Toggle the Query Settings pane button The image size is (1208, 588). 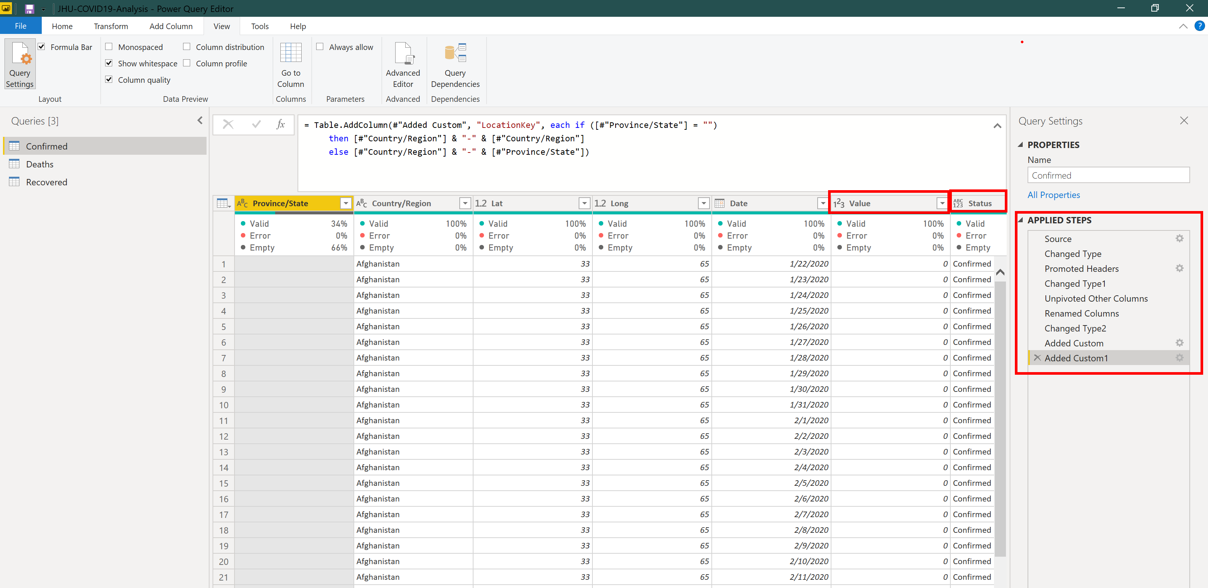click(x=20, y=64)
